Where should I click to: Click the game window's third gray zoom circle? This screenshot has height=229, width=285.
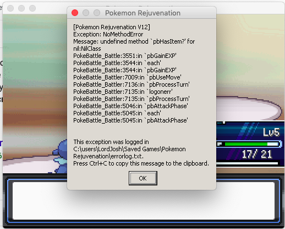[x=32, y=8]
